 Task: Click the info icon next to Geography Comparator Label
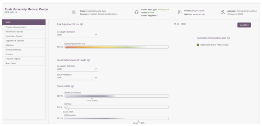click(x=228, y=38)
